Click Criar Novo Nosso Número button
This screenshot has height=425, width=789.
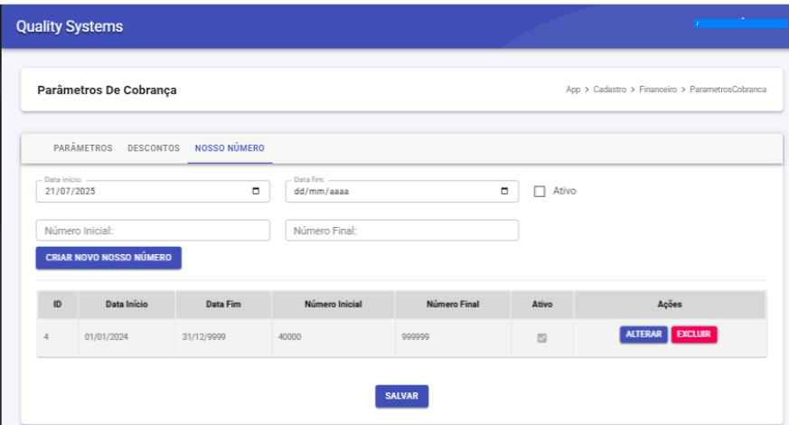pos(108,258)
